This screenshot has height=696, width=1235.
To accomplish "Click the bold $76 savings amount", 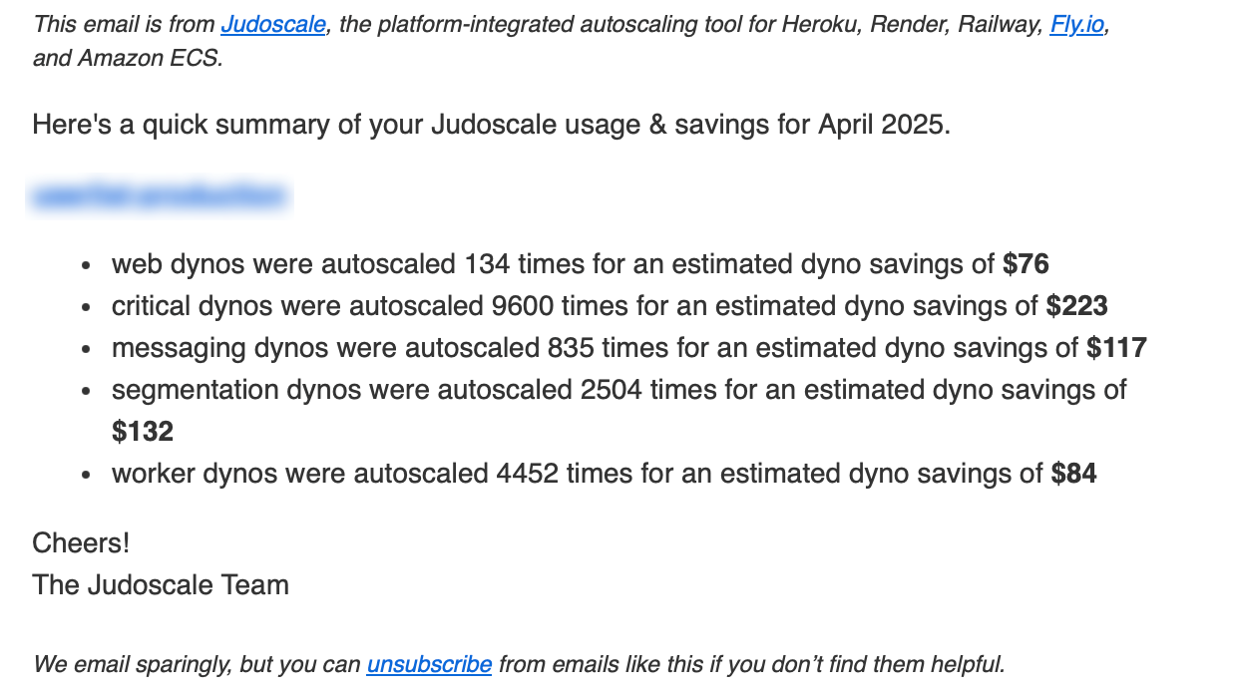I will click(x=1026, y=264).
